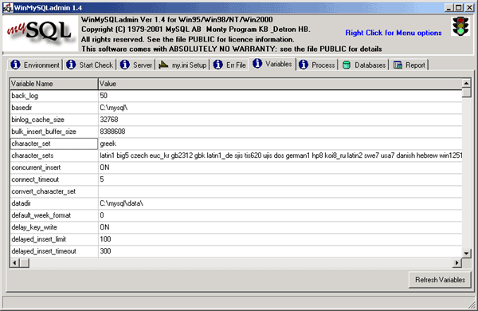478x311 pixels.
Task: Select the datadir variable cell
Action: coord(54,203)
